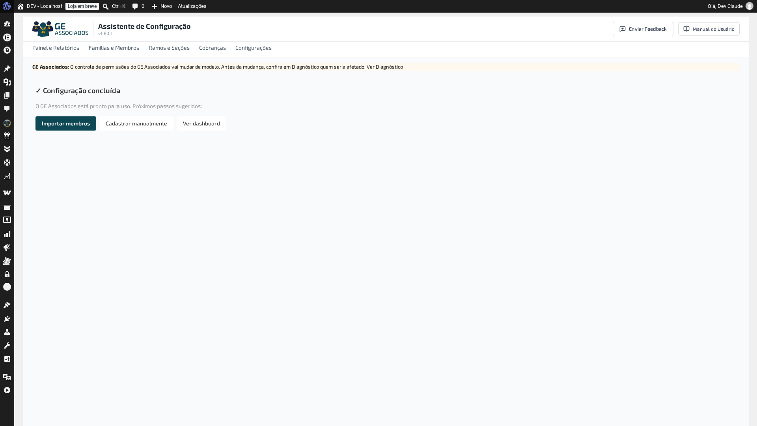Click the WordPress logo in admin bar
The image size is (757, 426).
7,6
